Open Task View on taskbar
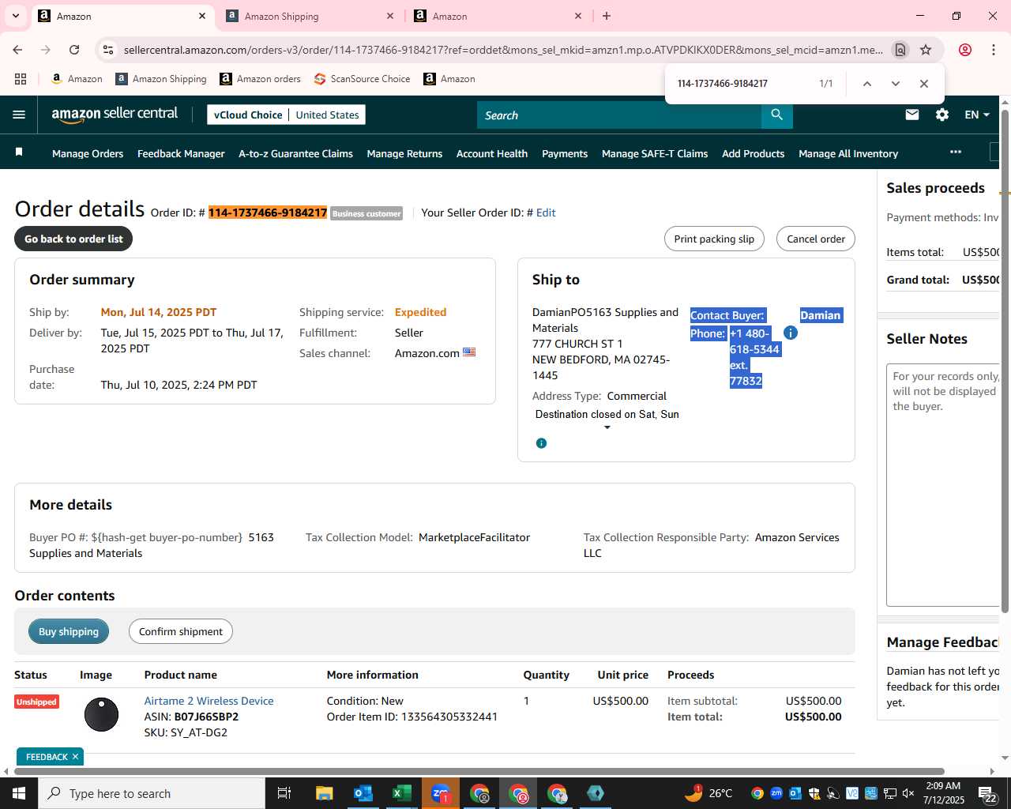 (x=284, y=793)
